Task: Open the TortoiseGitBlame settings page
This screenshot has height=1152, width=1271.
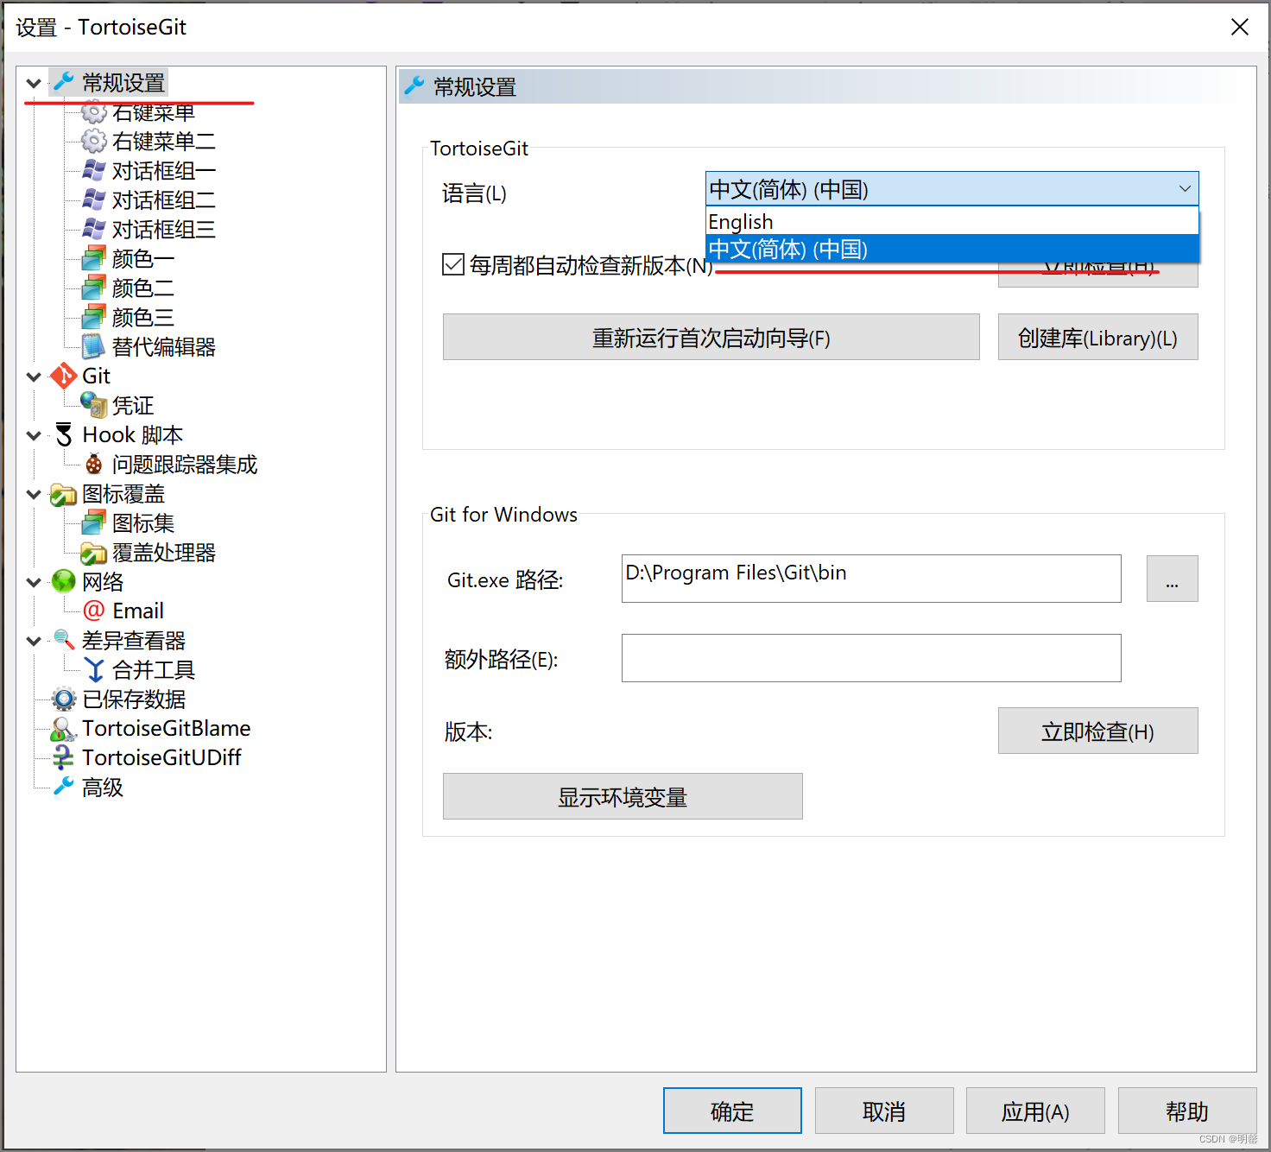Action: [x=166, y=728]
